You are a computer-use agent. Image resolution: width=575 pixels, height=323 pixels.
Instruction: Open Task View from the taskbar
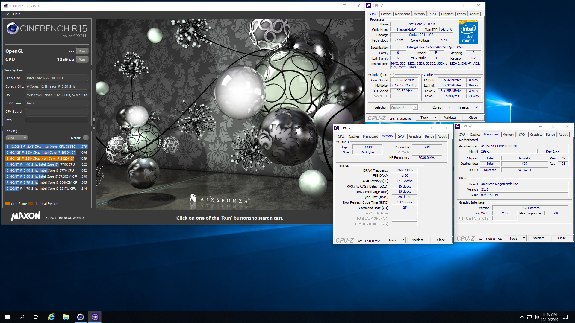36,317
